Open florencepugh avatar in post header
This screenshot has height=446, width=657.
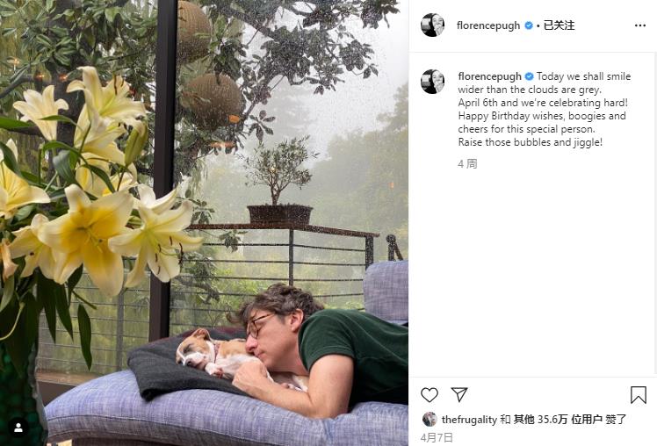432,25
